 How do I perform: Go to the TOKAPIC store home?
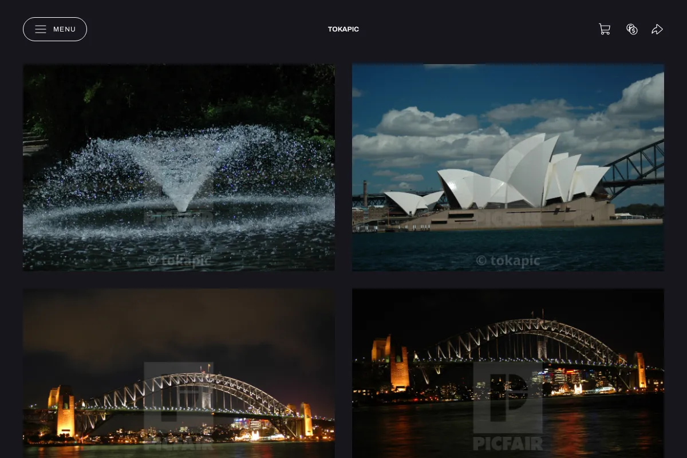[343, 29]
